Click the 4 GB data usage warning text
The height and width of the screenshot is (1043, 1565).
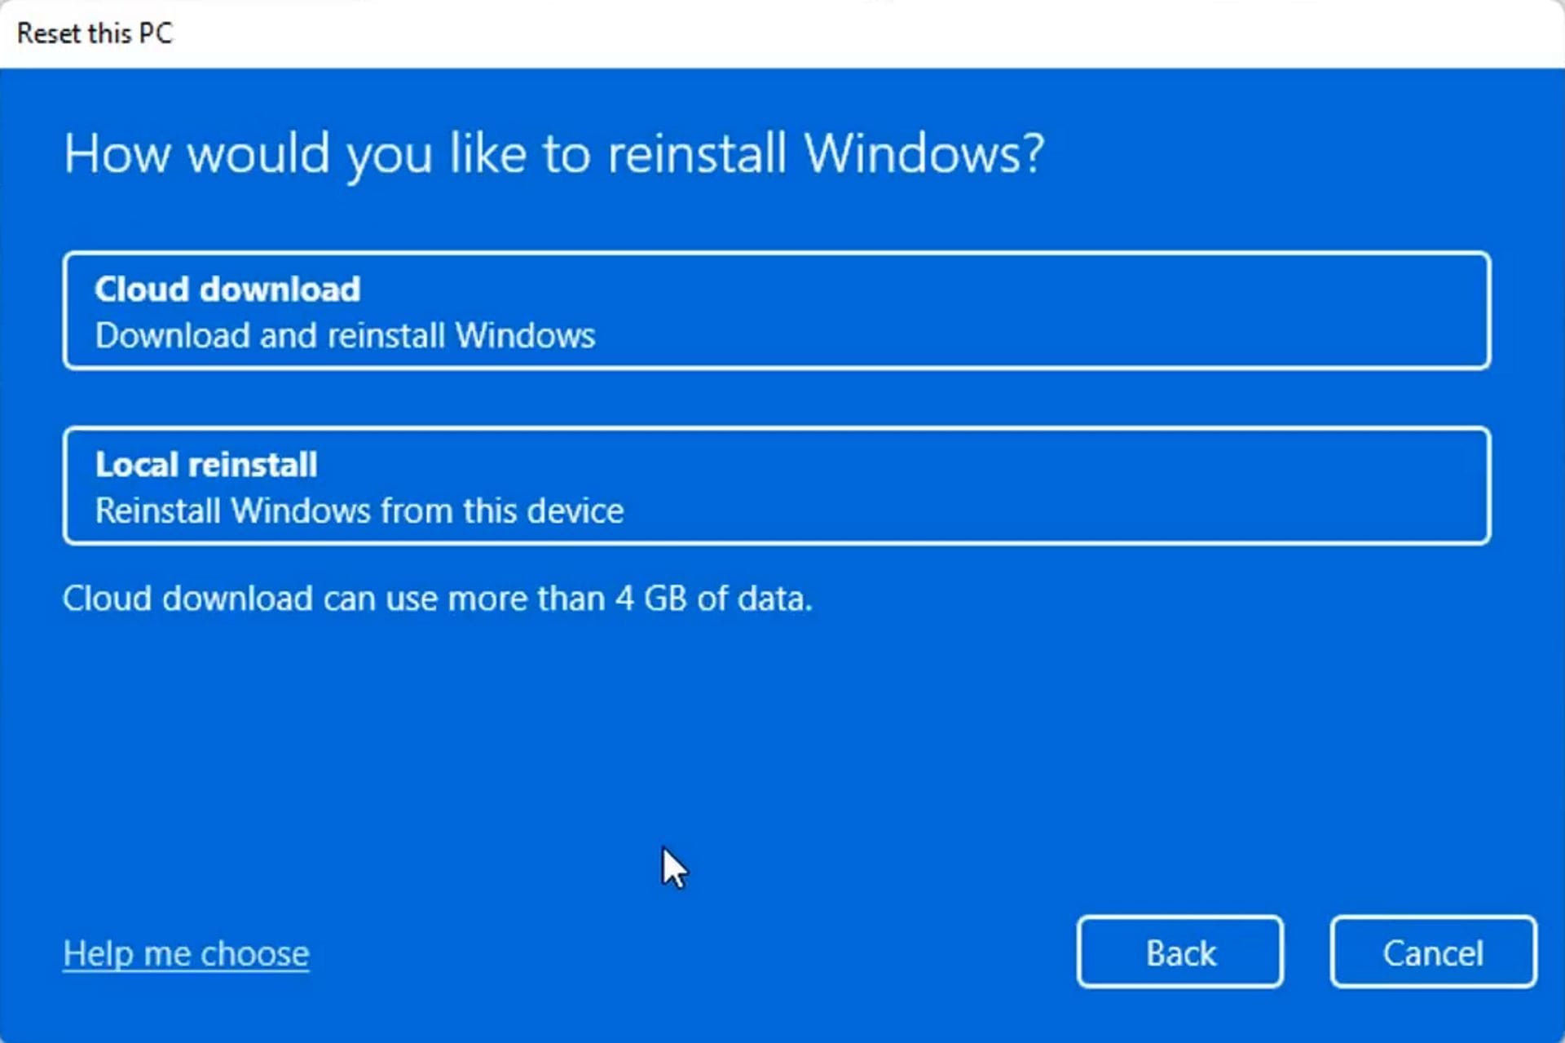tap(438, 598)
